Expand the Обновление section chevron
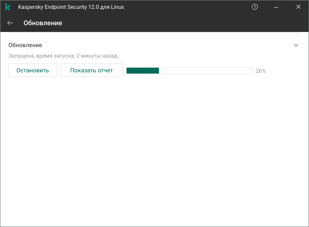 (296, 45)
